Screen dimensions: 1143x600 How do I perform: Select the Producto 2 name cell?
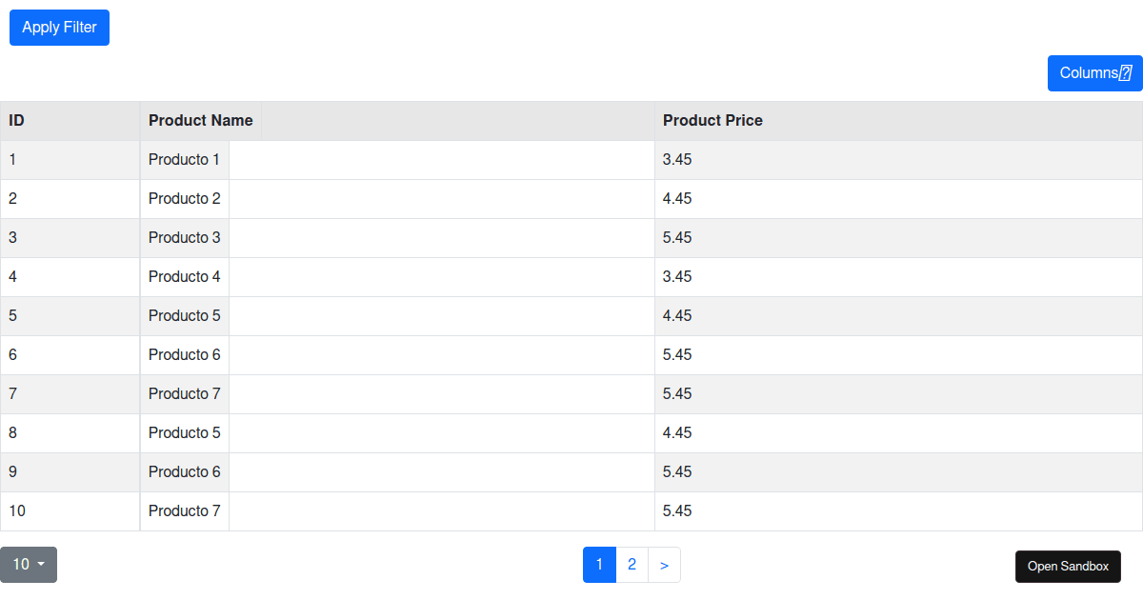[x=185, y=199]
